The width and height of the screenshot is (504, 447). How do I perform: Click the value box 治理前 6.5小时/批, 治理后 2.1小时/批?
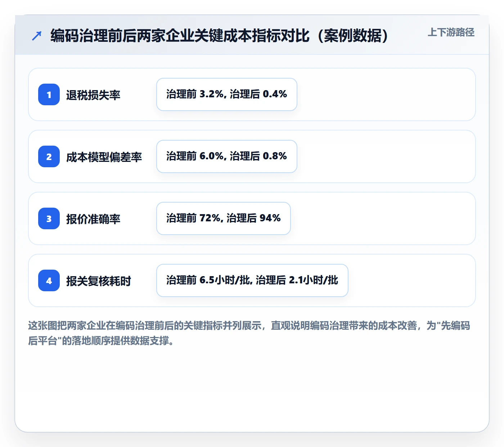click(x=252, y=280)
